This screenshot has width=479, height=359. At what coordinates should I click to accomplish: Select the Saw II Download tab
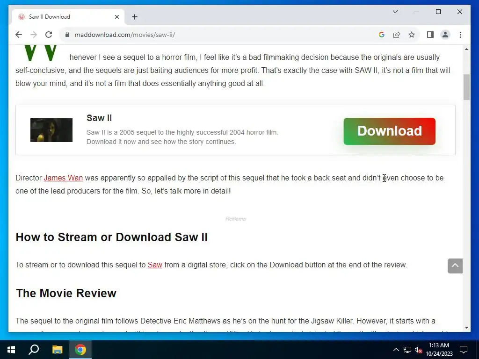68,17
